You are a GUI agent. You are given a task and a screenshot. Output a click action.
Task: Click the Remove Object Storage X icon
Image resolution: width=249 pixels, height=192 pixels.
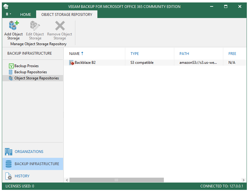[60, 25]
